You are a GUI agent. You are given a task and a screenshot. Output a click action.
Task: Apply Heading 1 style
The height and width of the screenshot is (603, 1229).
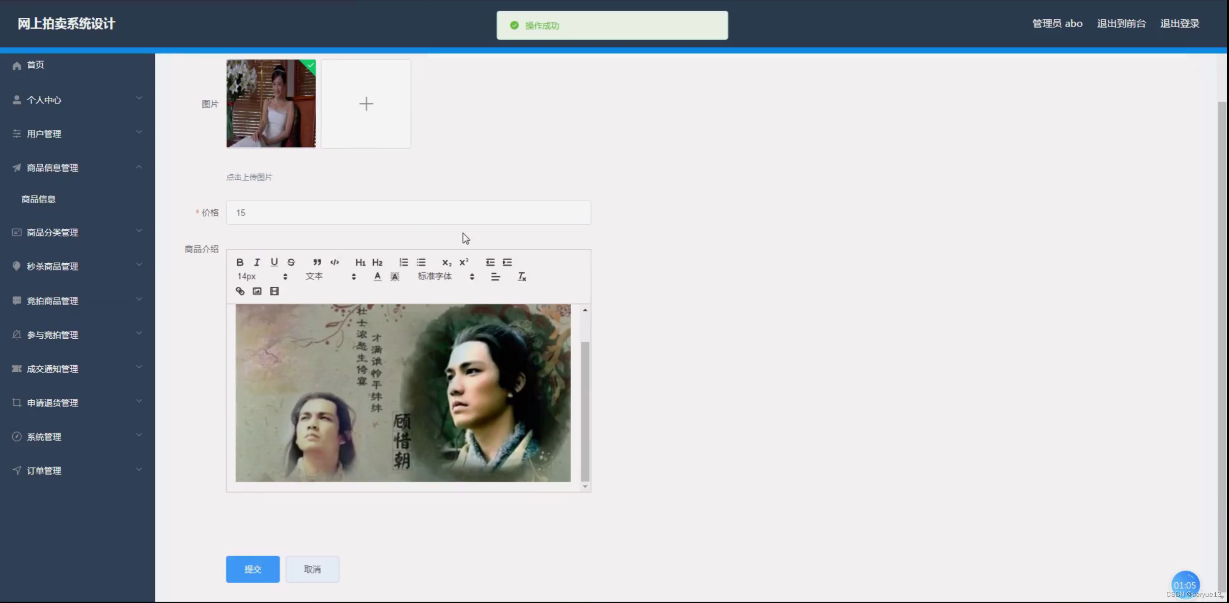point(360,262)
